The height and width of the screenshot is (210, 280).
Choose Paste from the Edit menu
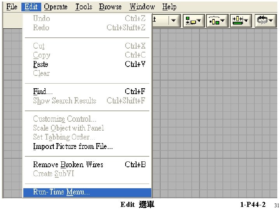click(87, 64)
